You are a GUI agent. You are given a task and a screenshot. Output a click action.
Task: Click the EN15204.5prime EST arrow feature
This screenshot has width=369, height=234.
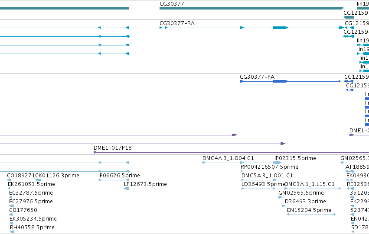[311, 215]
